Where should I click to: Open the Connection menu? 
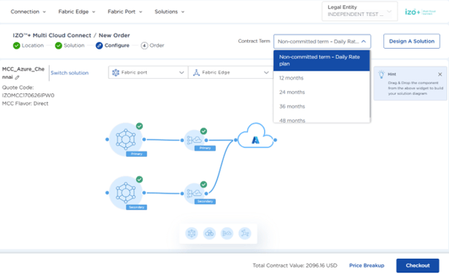click(x=28, y=12)
